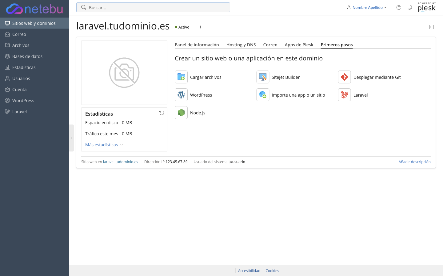Switch to the Correo tab
This screenshot has width=443, height=276.
pos(270,45)
